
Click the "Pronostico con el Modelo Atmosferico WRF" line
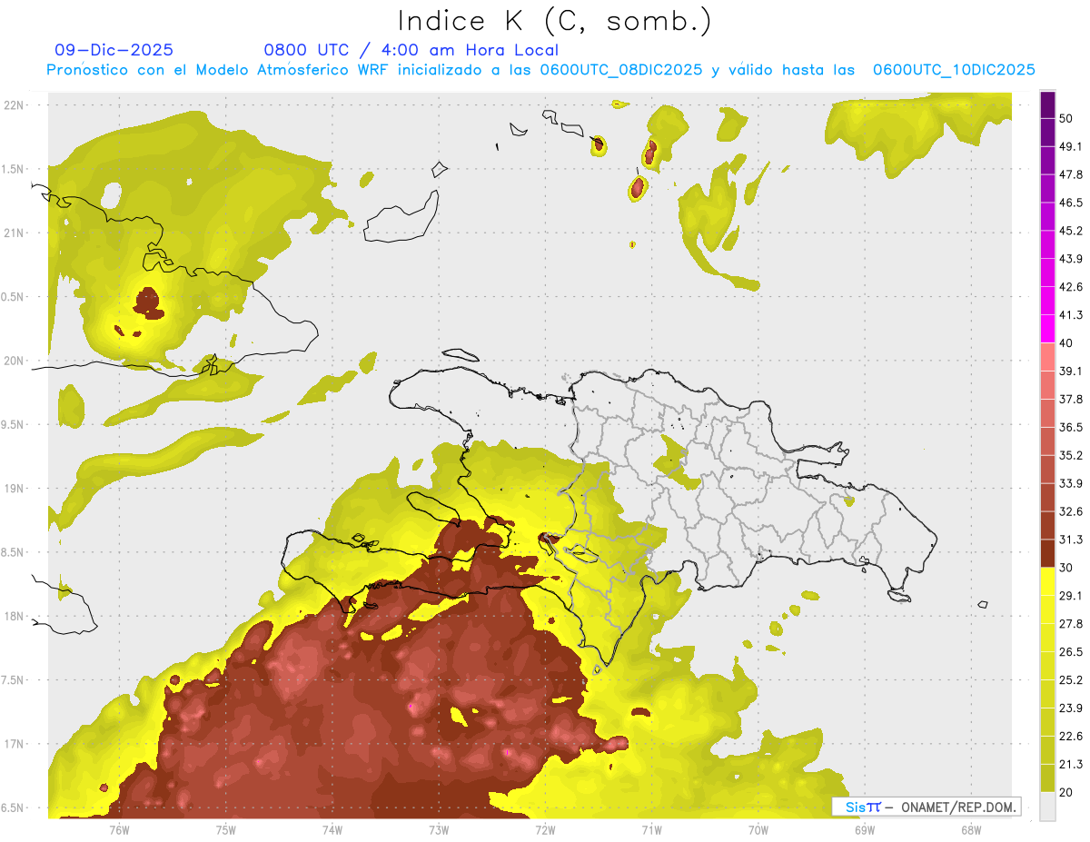click(540, 70)
